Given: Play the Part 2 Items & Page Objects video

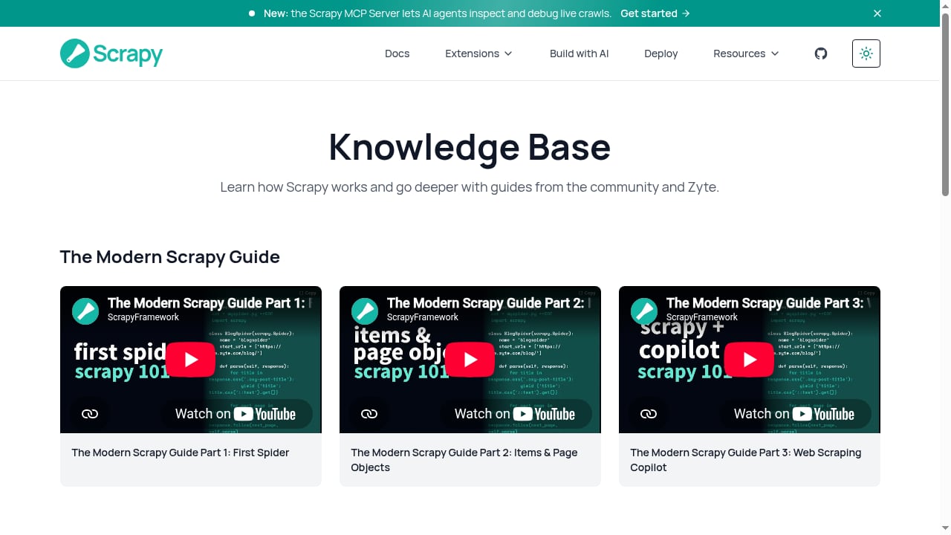Looking at the screenshot, I should click(470, 360).
